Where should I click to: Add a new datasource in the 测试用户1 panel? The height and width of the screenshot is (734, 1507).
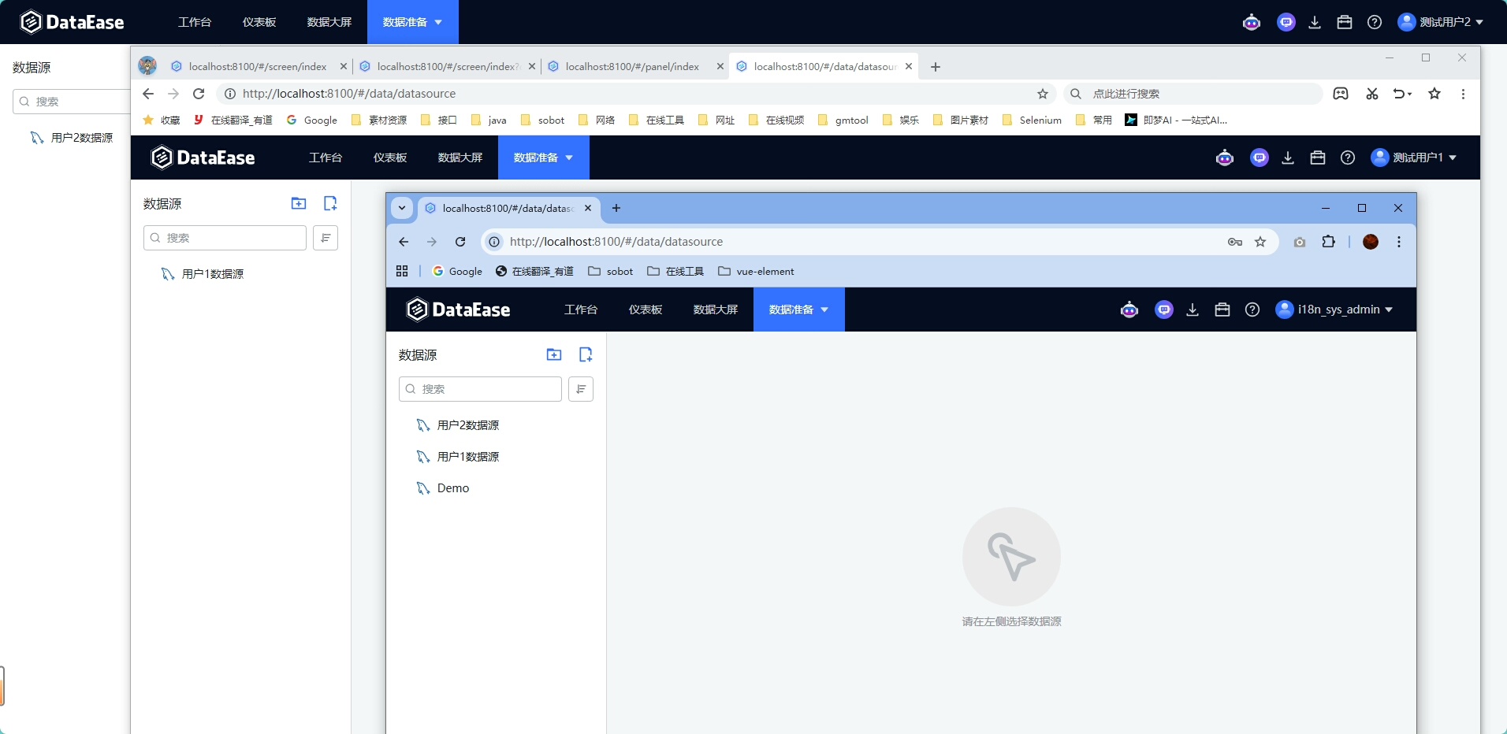point(330,203)
